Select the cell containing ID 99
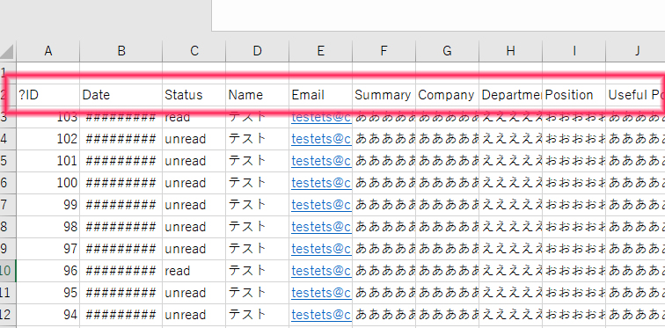This screenshot has width=665, height=328. pyautogui.click(x=47, y=205)
